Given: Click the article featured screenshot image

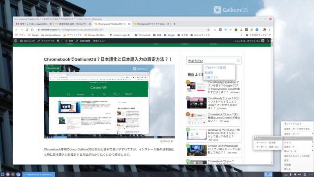Looking at the screenshot, I should (x=109, y=101).
